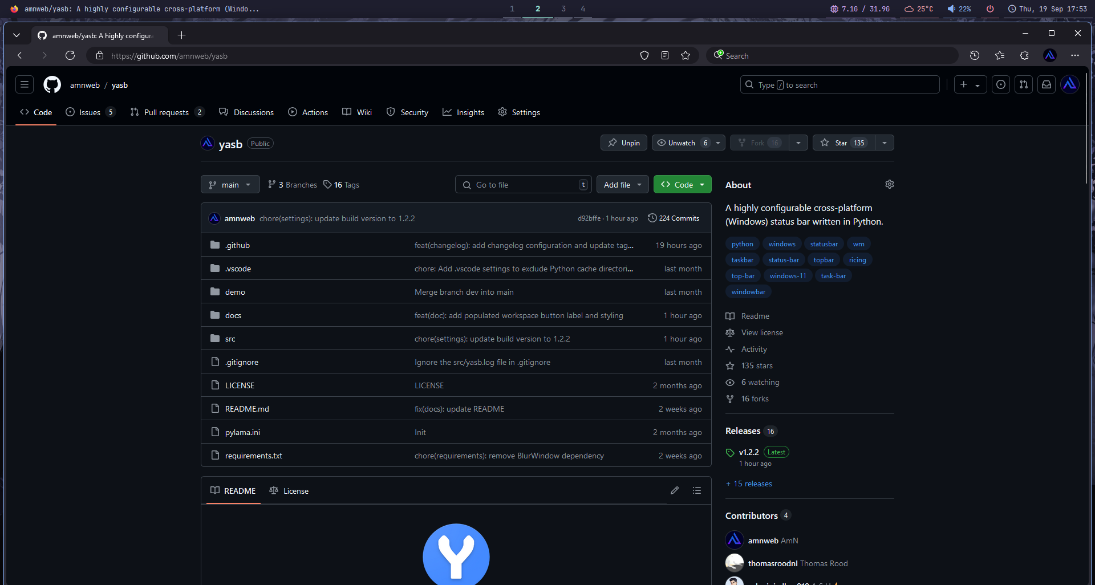The height and width of the screenshot is (585, 1095).
Task: Click the windows-11 topic tag
Action: (x=788, y=275)
